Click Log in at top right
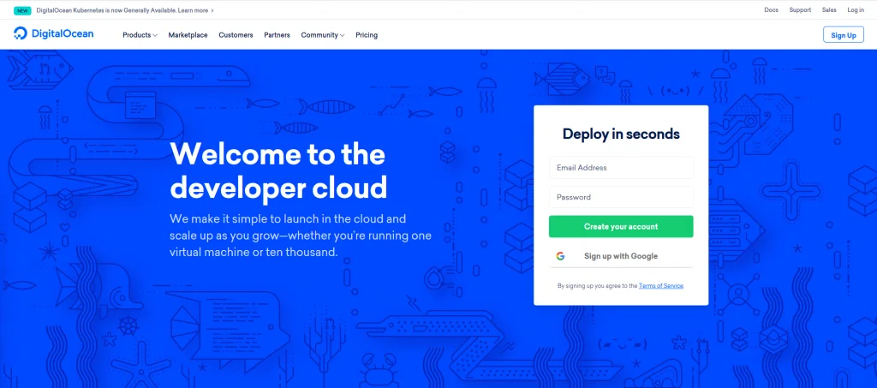The width and height of the screenshot is (877, 388). [856, 10]
